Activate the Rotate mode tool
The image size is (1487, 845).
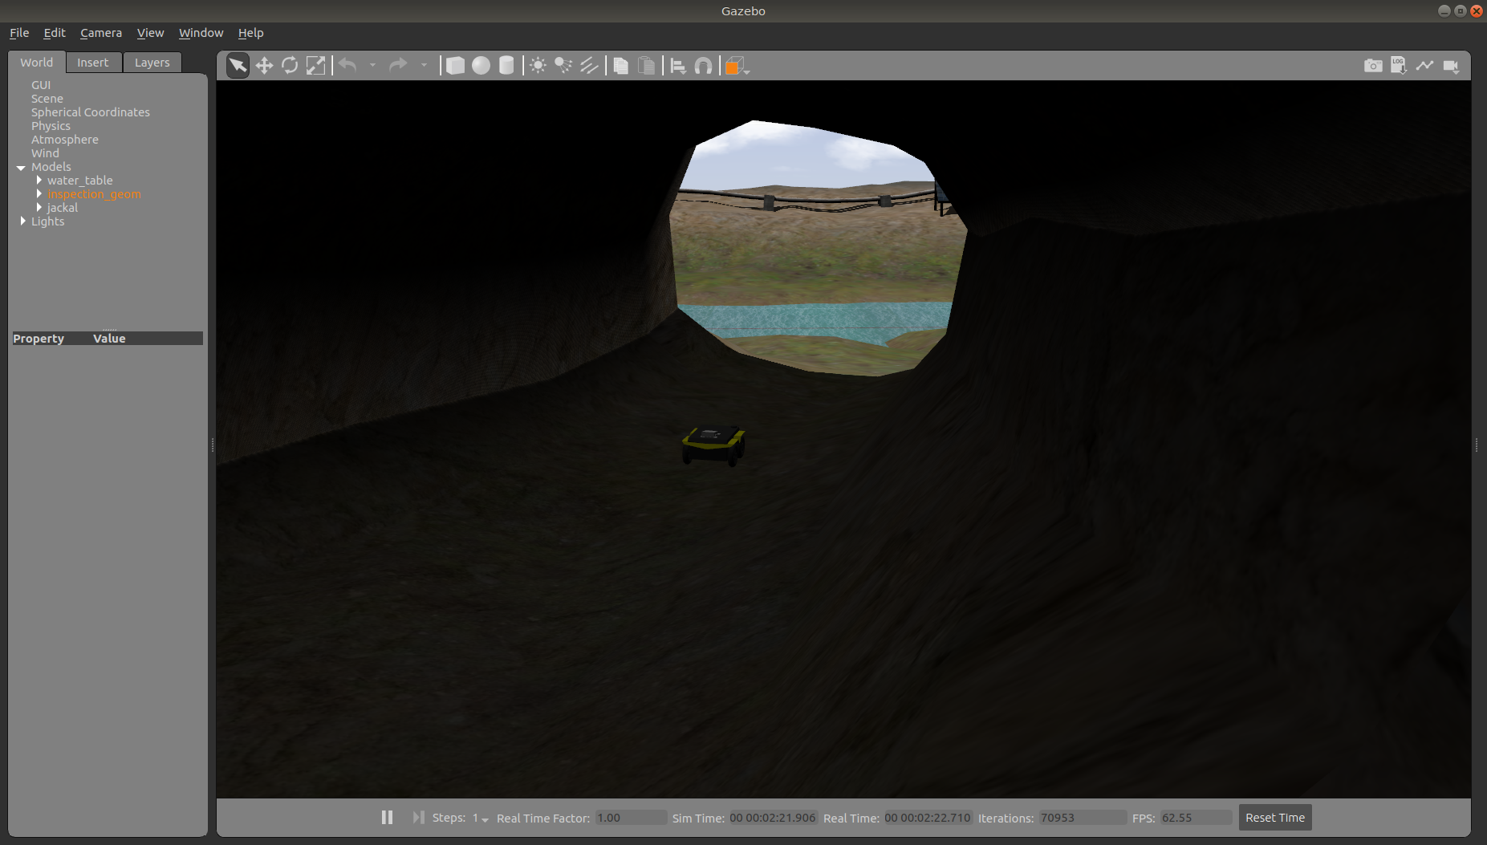tap(290, 66)
